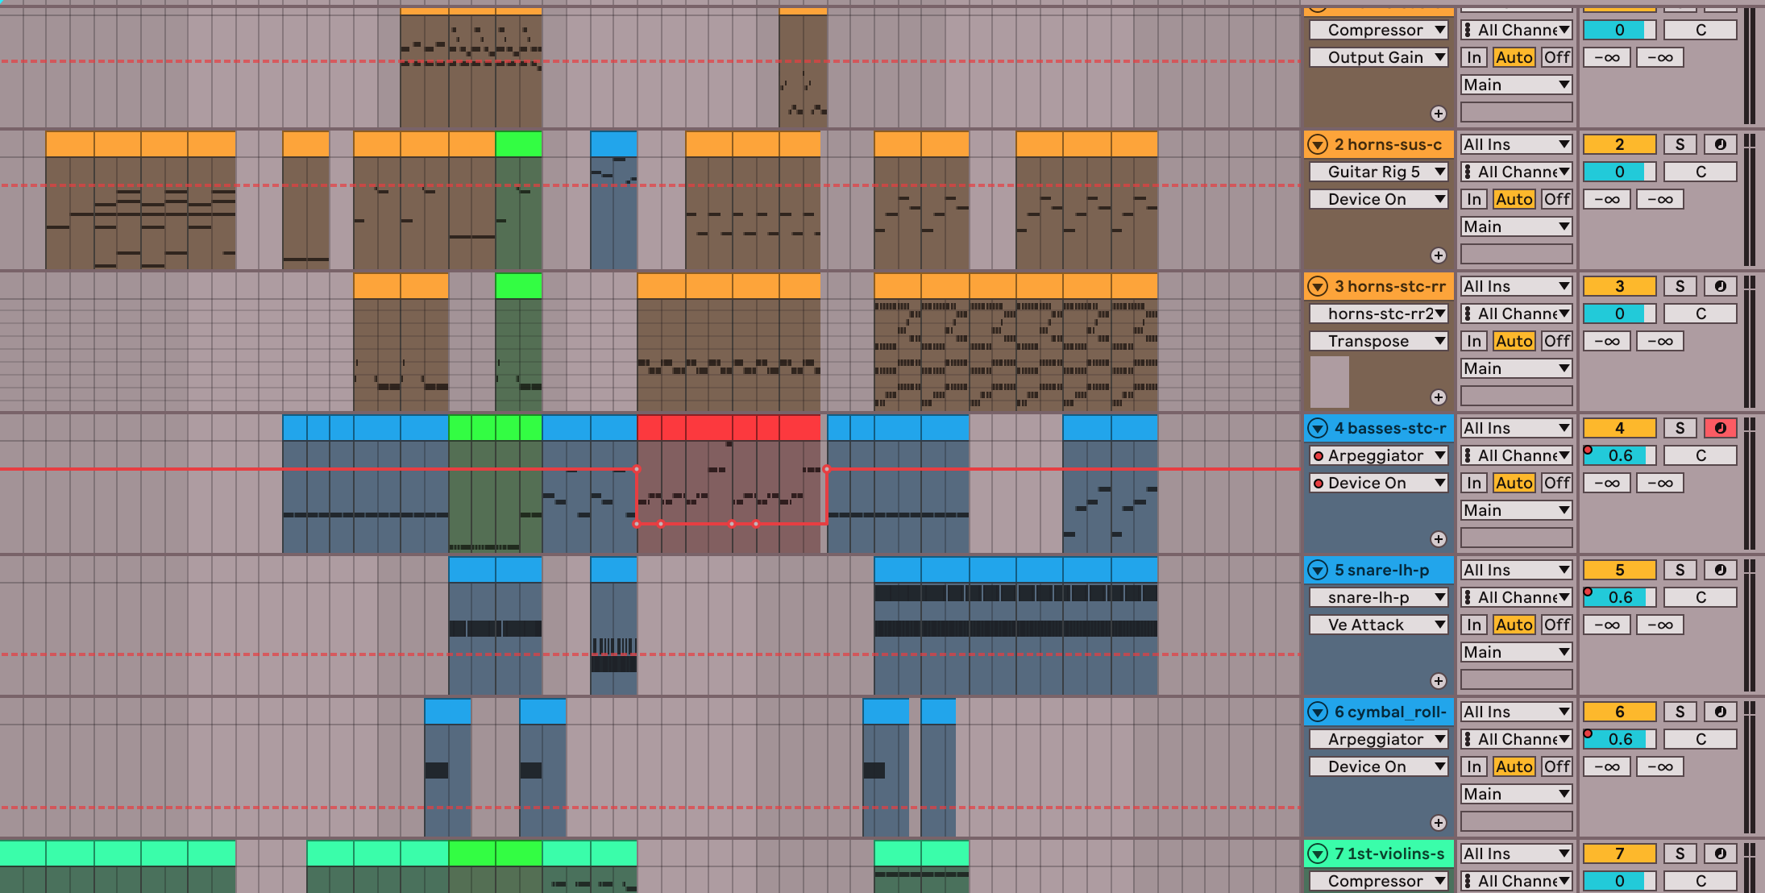Add automation lane on 3 horns-stc-rr track
Image resolution: width=1765 pixels, height=893 pixels.
(1438, 397)
